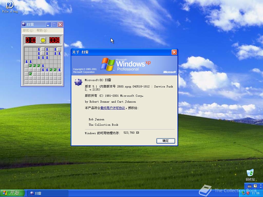The height and width of the screenshot is (197, 263).
Task: Click the keyboard icon in the language bar
Action: pos(250,186)
